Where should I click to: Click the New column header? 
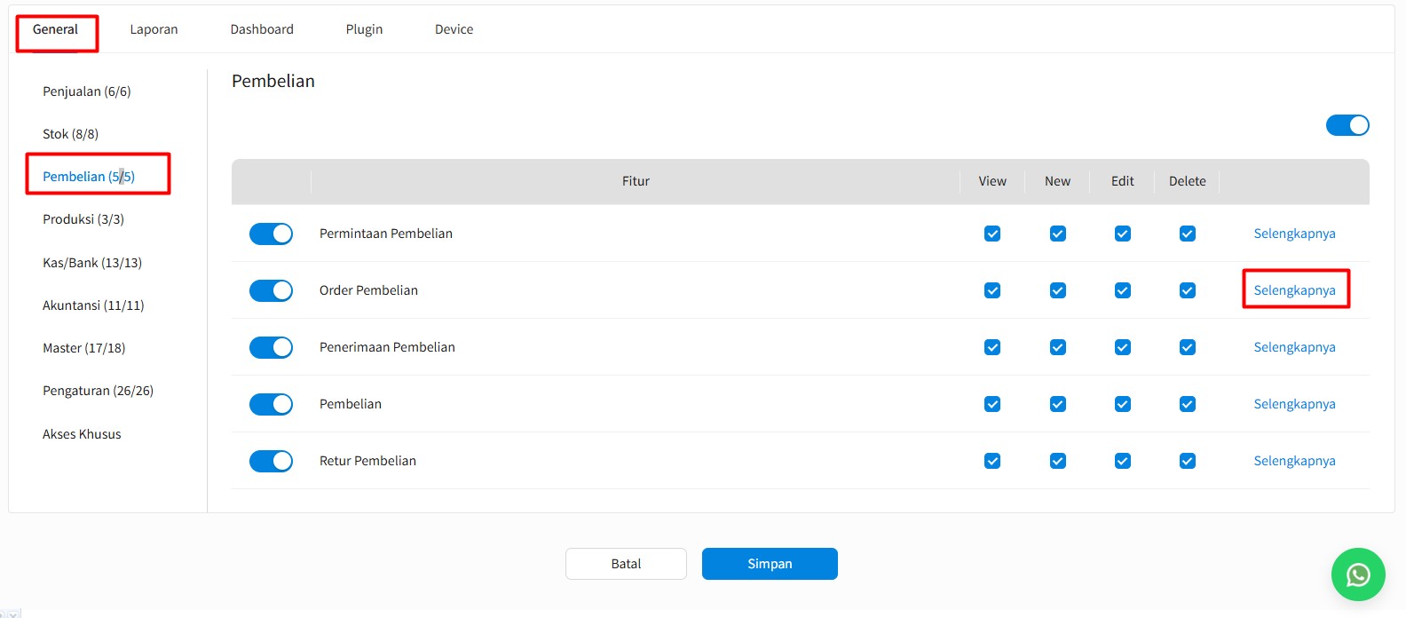(x=1057, y=181)
